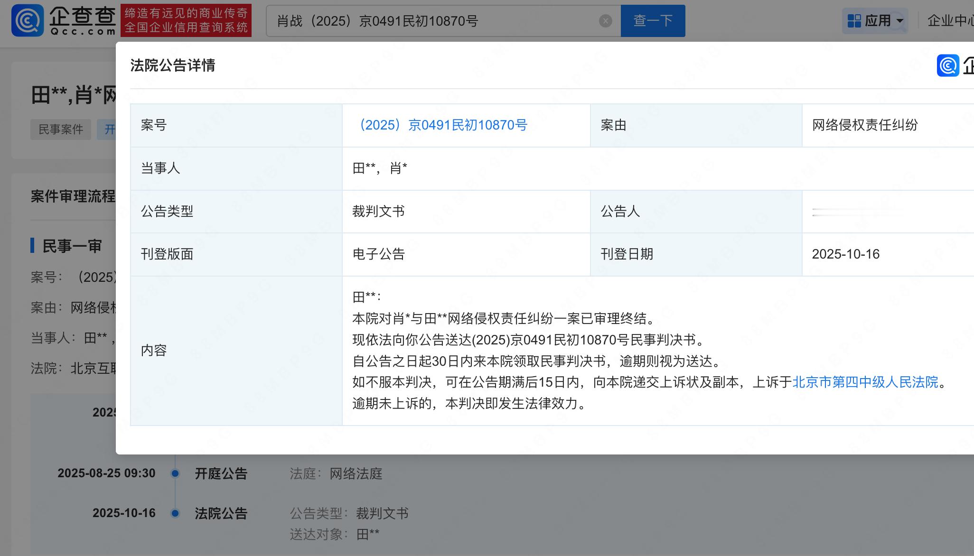Click the 法院公告详情 dialog title
The image size is (974, 556).
pos(172,65)
